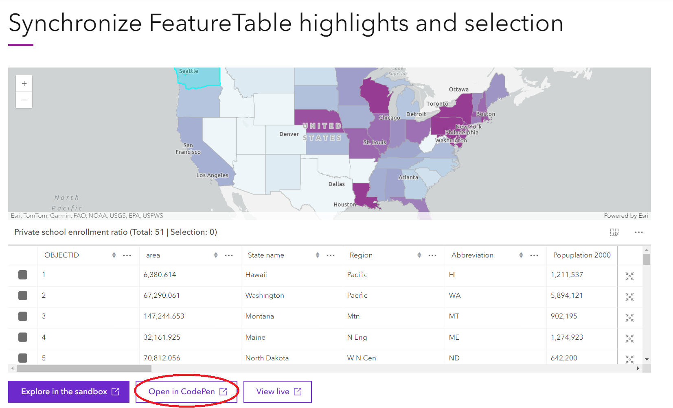
Task: Check the checkbox on the Hawaii row
Action: (x=23, y=275)
